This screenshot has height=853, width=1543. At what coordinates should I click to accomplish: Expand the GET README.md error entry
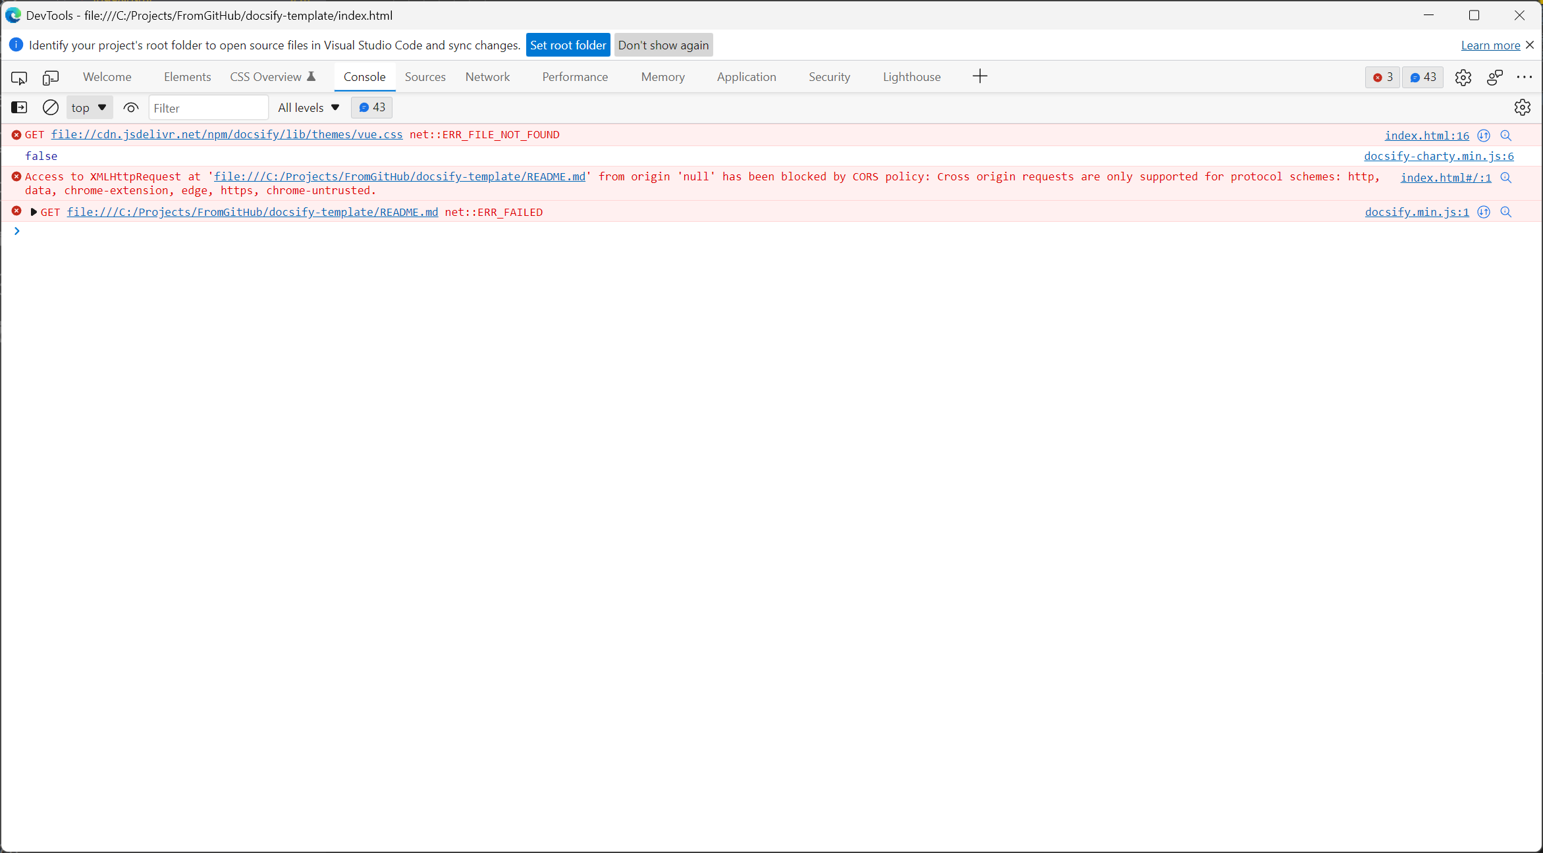click(34, 212)
